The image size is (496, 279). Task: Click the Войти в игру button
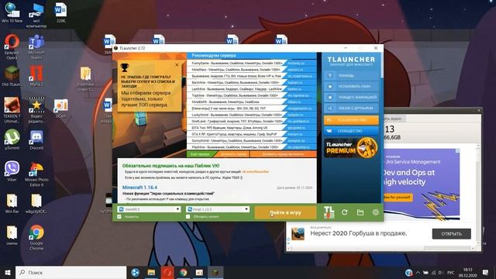pos(285,212)
